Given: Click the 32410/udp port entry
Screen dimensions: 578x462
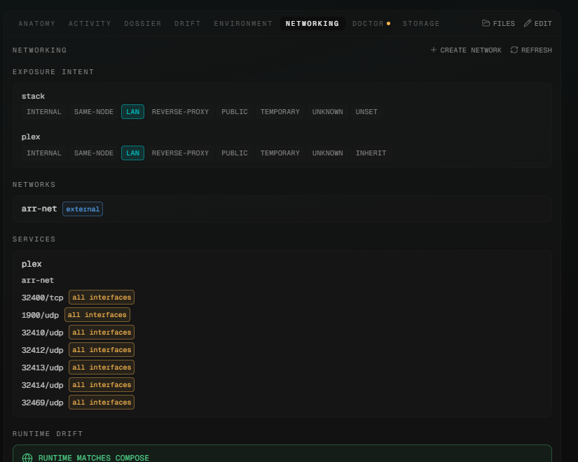Looking at the screenshot, I should click(x=43, y=332).
